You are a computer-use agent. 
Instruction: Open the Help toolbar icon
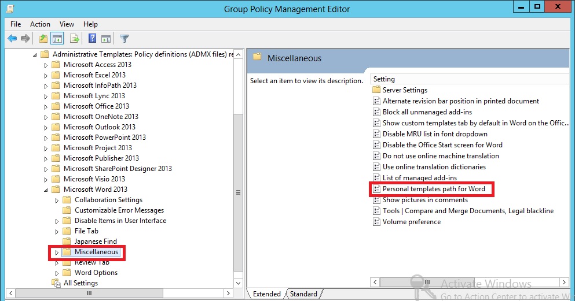(x=93, y=38)
